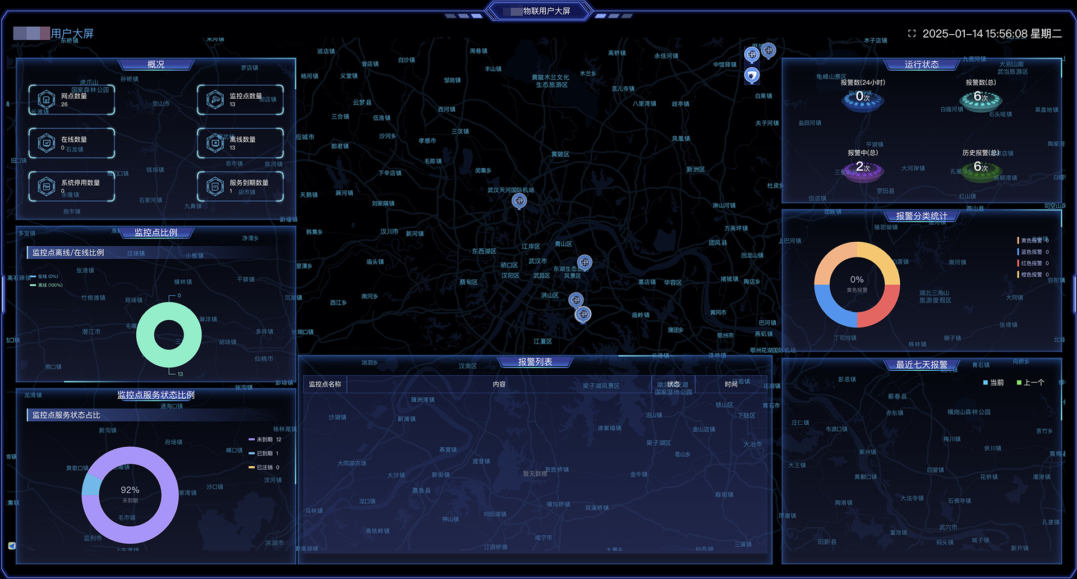Toggle the 离线 (100%) legend item
The image size is (1077, 579).
(47, 285)
